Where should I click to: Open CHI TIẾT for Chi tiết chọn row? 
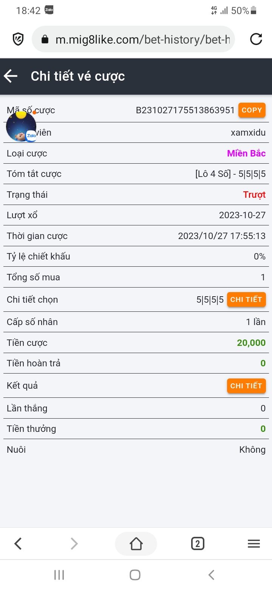(x=246, y=300)
